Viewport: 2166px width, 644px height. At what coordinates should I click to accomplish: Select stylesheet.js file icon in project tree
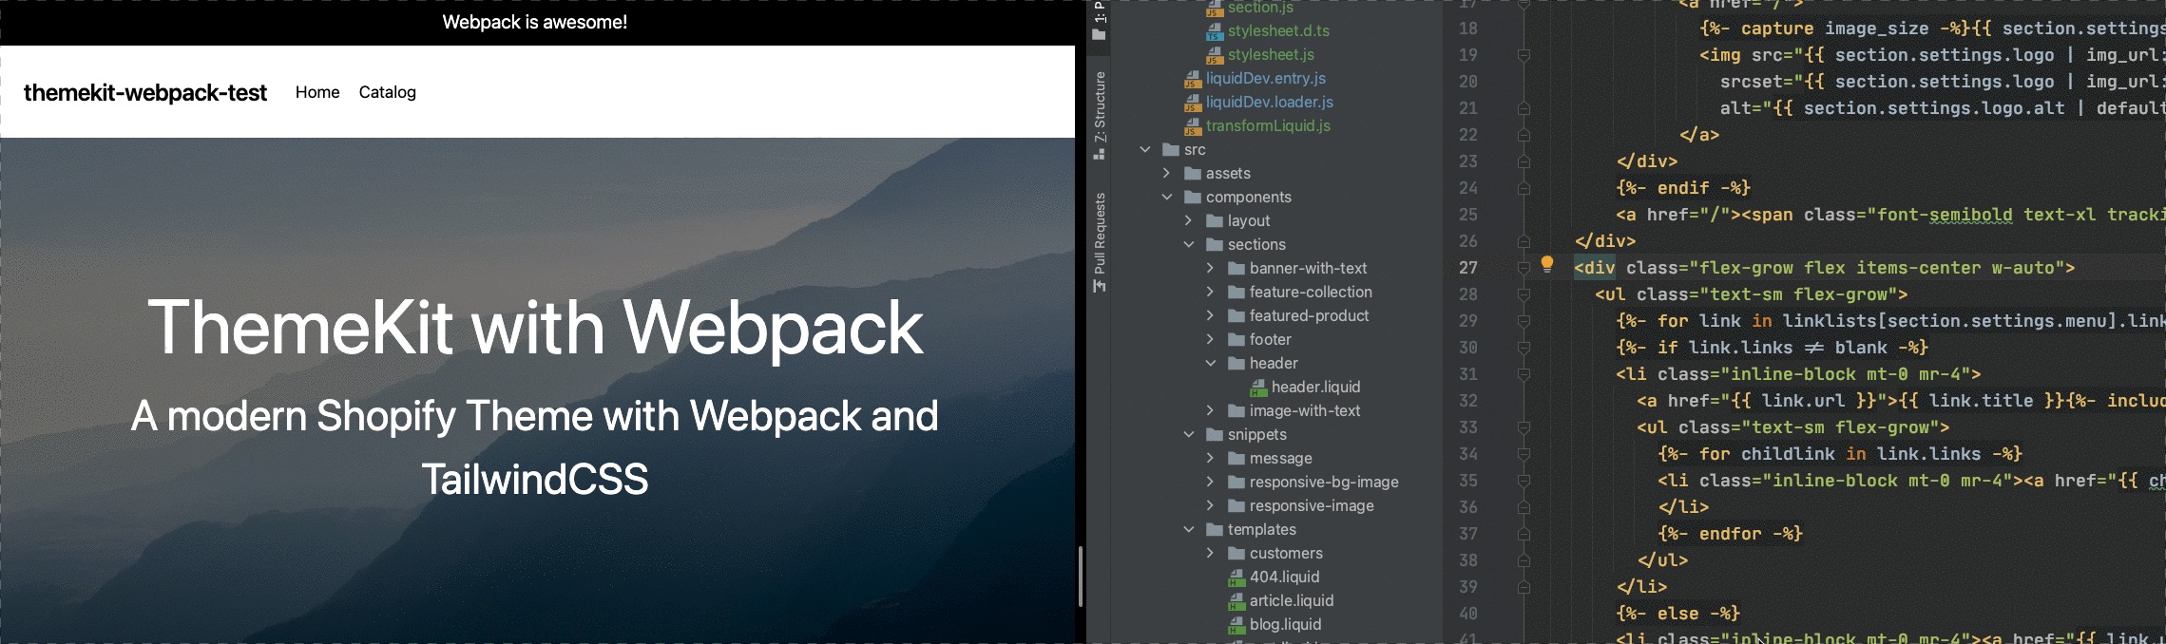[x=1215, y=55]
